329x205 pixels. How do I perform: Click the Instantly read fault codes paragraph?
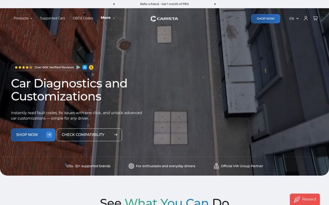(76, 115)
